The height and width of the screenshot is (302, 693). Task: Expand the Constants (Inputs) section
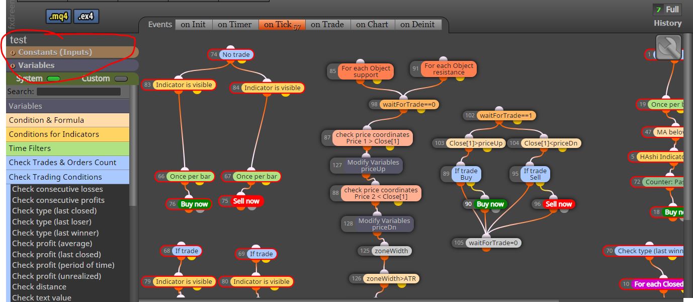pyautogui.click(x=72, y=52)
